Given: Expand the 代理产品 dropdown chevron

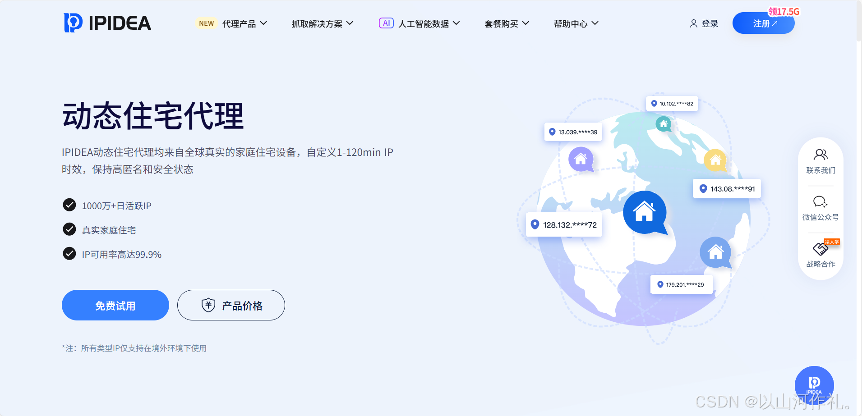Looking at the screenshot, I should pos(263,23).
